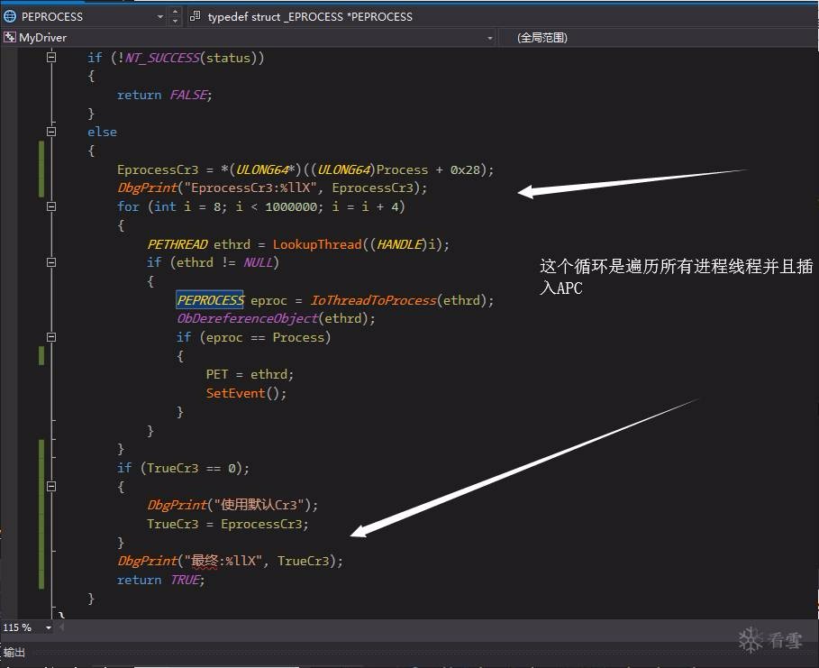Open the 115 % zoom level dropdown
This screenshot has width=819, height=668.
click(48, 627)
